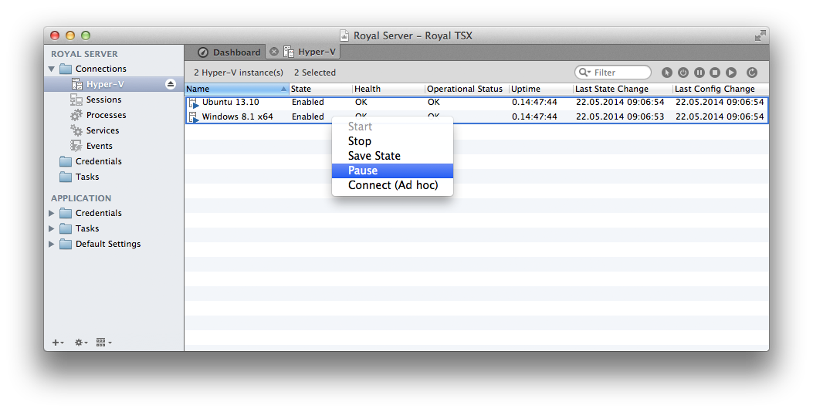Choose Pause from context menu
Screen dimensions: 813x412
coord(392,171)
